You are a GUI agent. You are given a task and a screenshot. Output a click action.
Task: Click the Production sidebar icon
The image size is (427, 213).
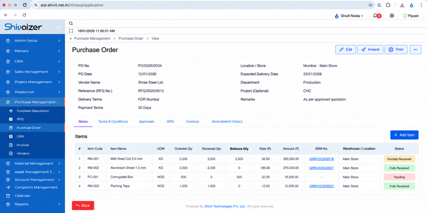pyautogui.click(x=8, y=92)
